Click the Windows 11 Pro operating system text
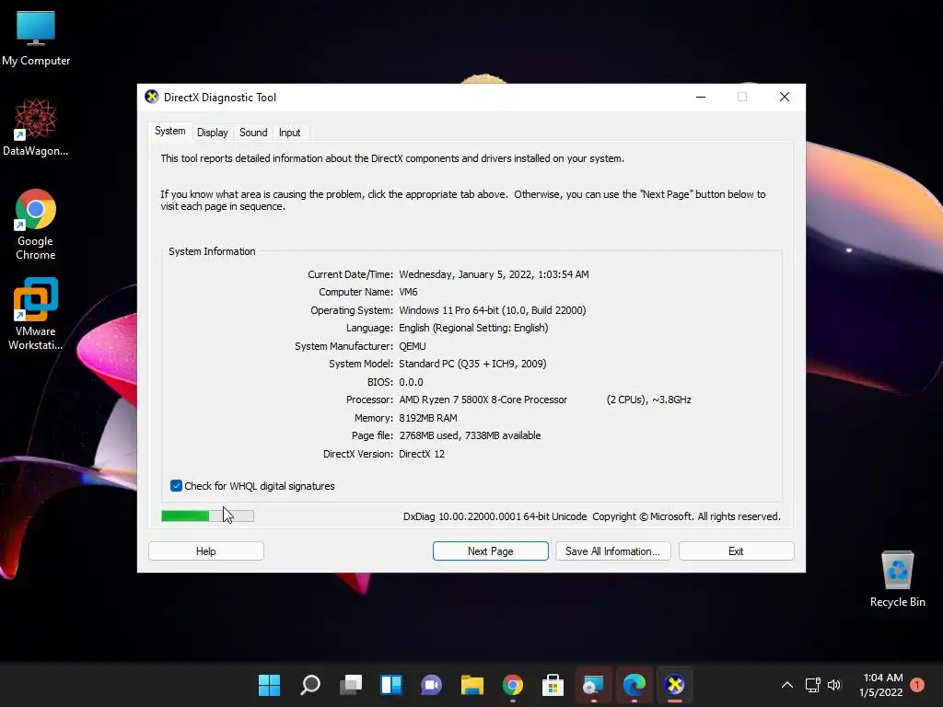This screenshot has width=943, height=707. pyautogui.click(x=492, y=310)
